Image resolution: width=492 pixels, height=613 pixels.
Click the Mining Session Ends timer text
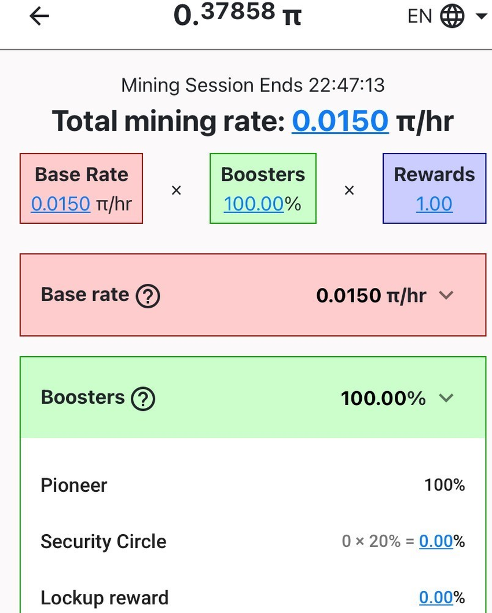[x=253, y=85]
